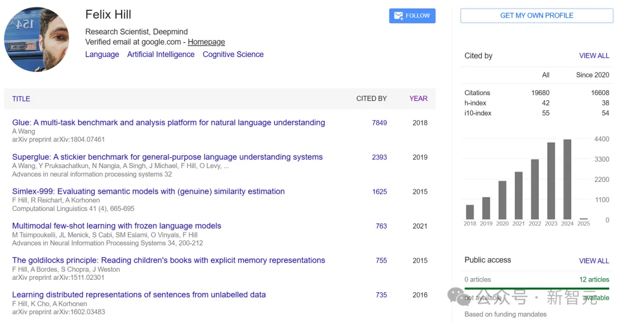View the 763 citations of Multimodal few-shot paper
Viewport: 617px width, 322px height.
click(x=381, y=226)
